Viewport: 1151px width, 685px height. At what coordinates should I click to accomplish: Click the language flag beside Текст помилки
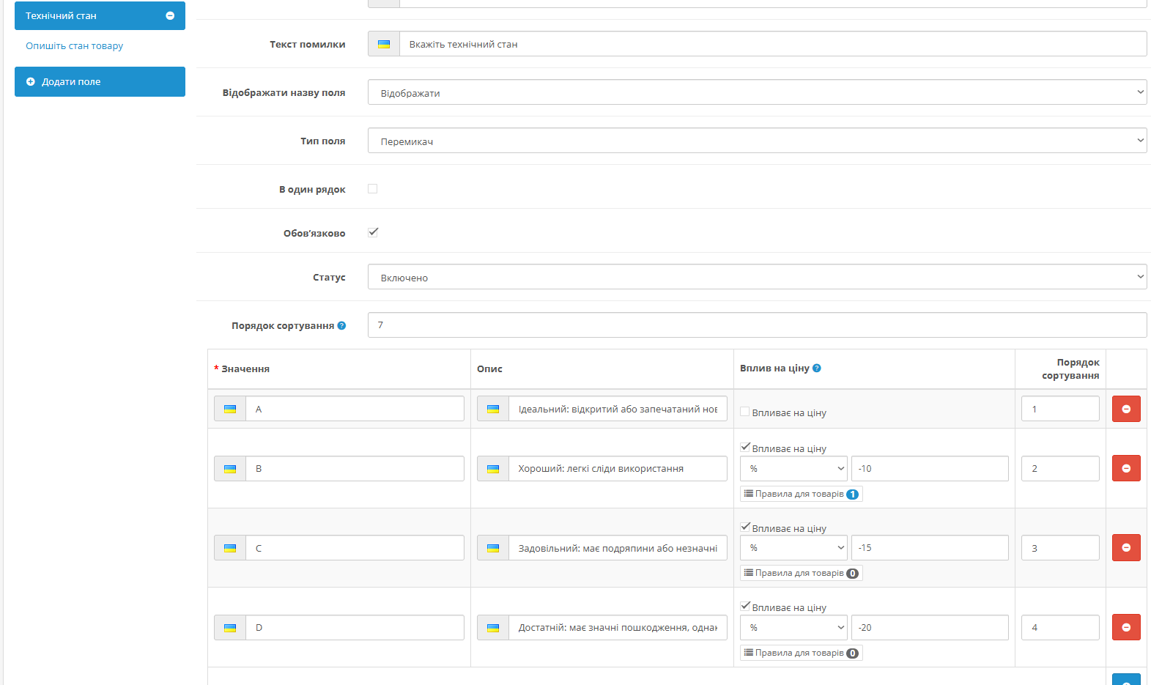point(384,44)
